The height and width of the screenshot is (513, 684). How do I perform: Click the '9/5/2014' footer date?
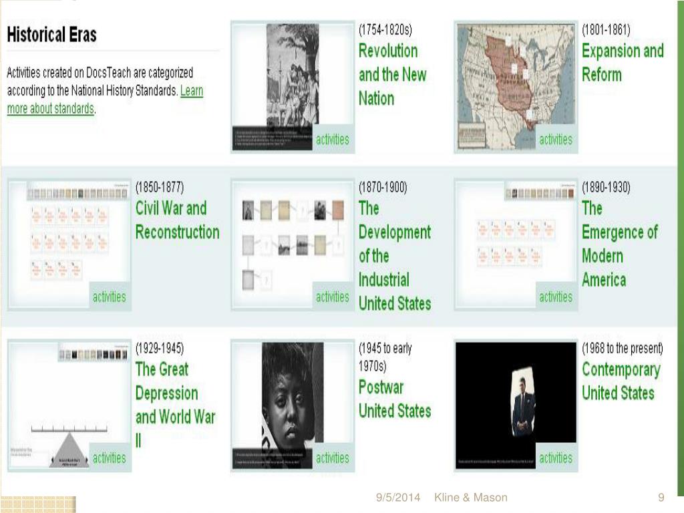click(x=398, y=497)
